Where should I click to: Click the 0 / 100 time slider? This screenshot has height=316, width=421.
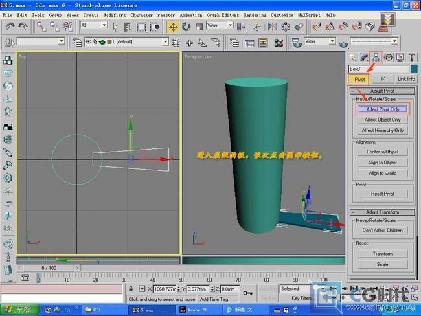click(x=49, y=268)
